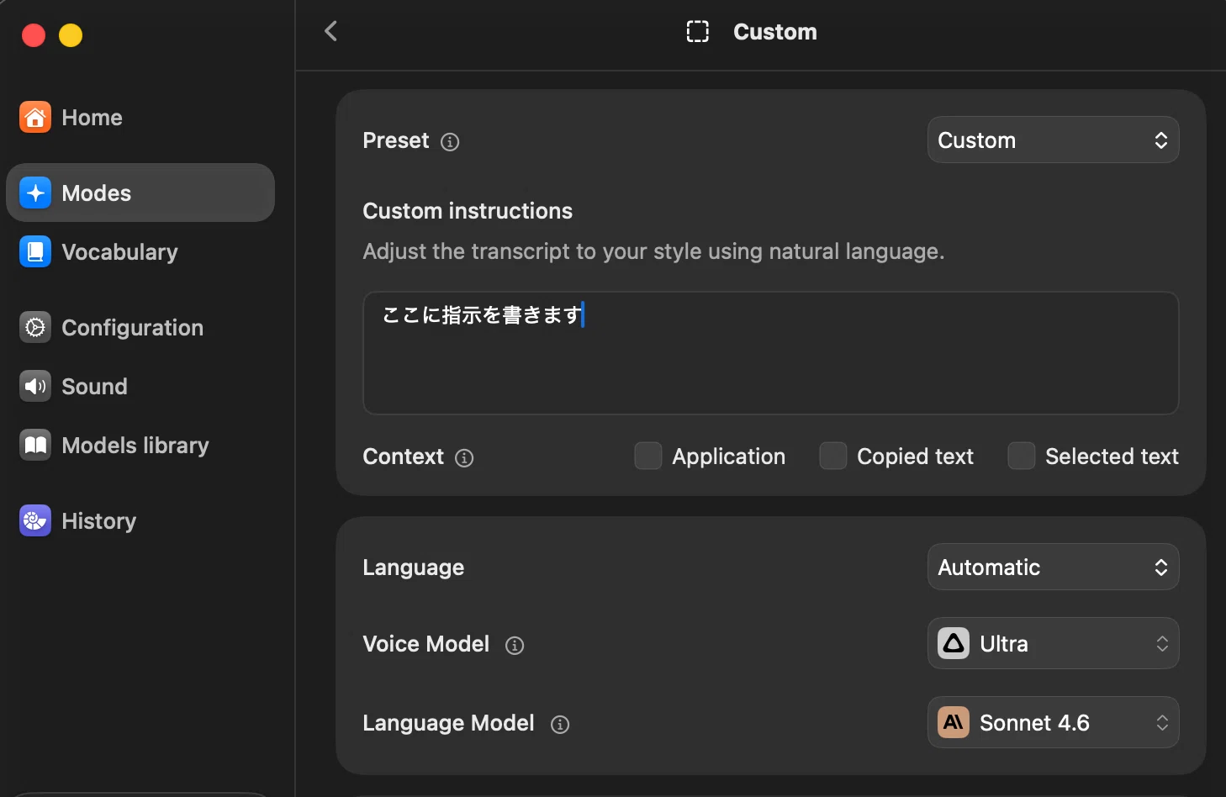Click the Models library open-book icon
Screen dimensions: 1226x797
click(x=35, y=446)
